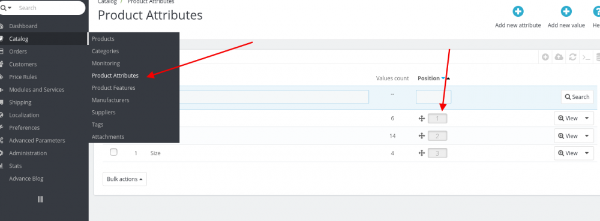Click the values count cell showing 14
The image size is (600, 221).
pos(392,136)
